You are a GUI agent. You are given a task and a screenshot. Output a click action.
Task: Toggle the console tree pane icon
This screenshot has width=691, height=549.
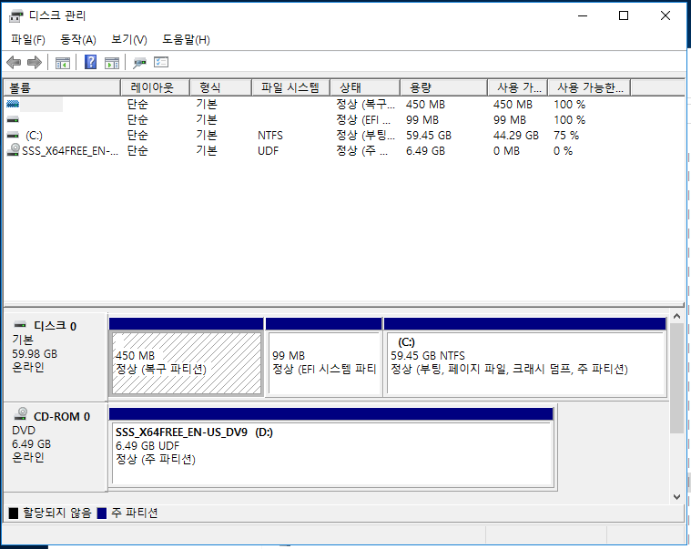click(x=63, y=63)
